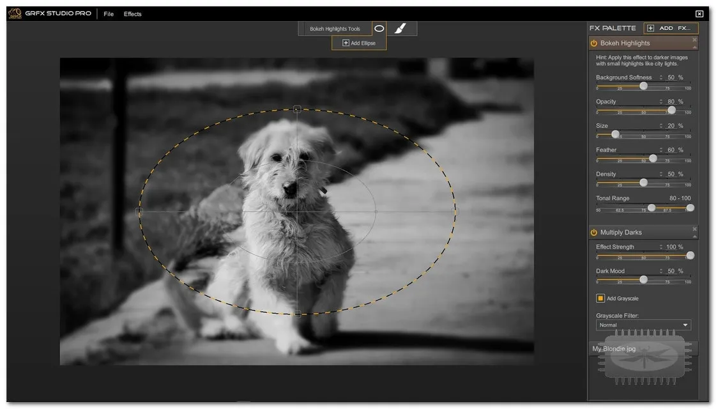Collapse the Bokeh Highlights panel arrow
This screenshot has width=716, height=409.
click(694, 47)
